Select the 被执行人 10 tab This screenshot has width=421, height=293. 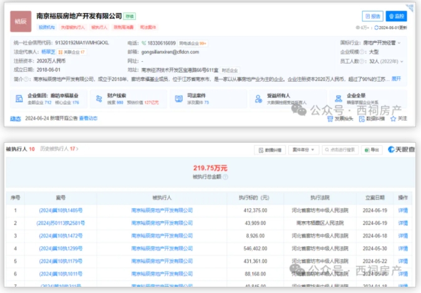(20, 149)
